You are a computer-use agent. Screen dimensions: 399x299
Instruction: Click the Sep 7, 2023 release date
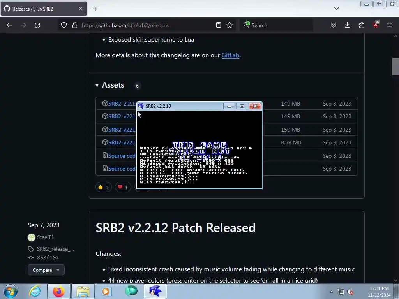44,225
